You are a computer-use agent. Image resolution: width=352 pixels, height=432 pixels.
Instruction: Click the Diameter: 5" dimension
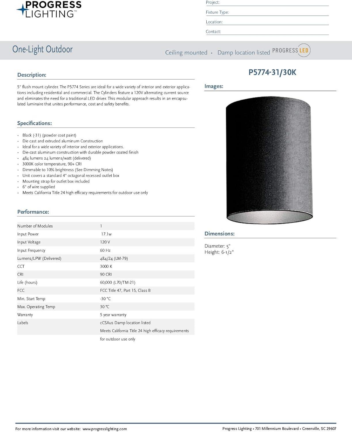tap(217, 246)
